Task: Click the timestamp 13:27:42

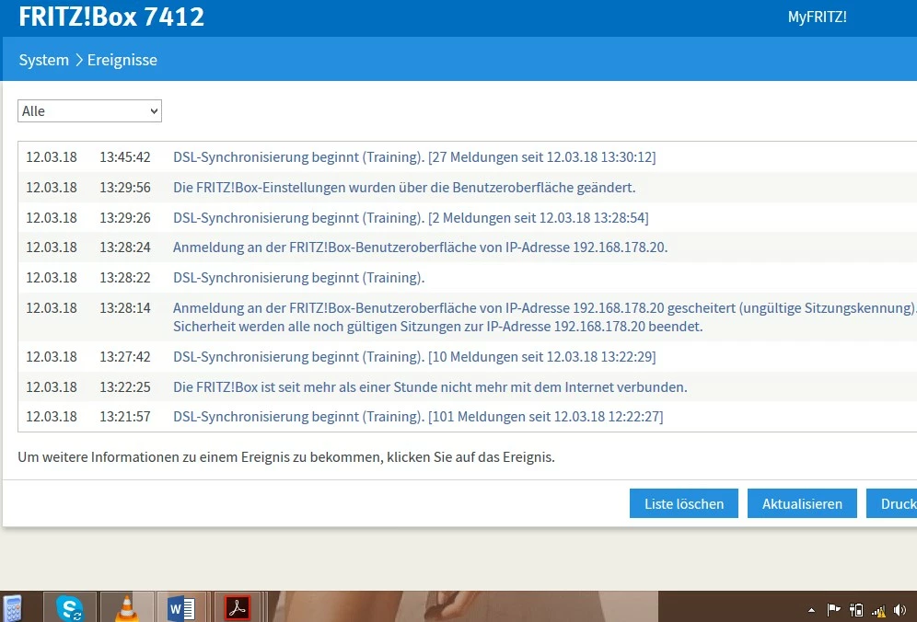Action: pyautogui.click(x=124, y=357)
